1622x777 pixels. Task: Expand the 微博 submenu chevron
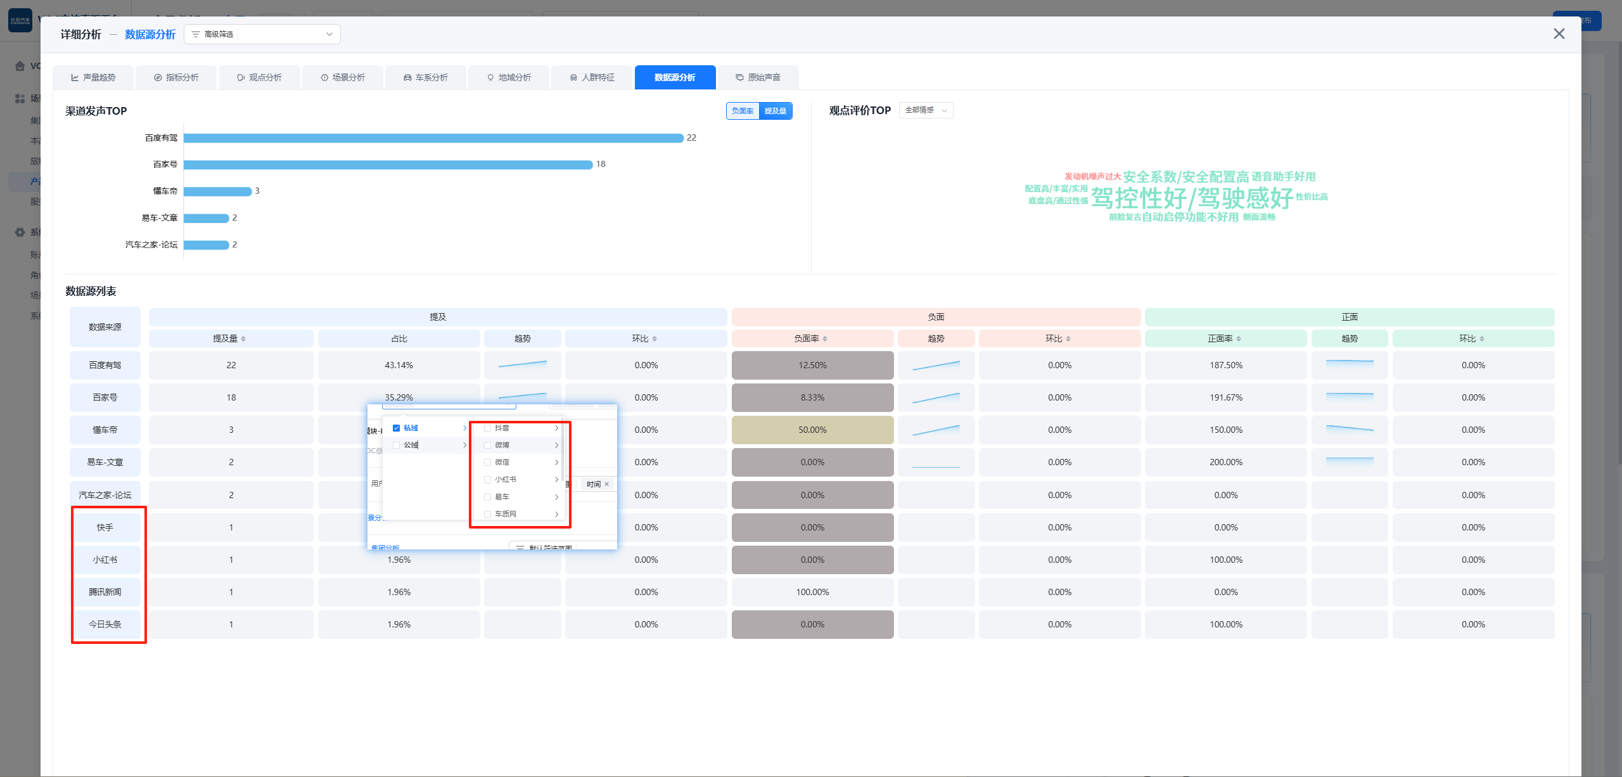pos(556,446)
